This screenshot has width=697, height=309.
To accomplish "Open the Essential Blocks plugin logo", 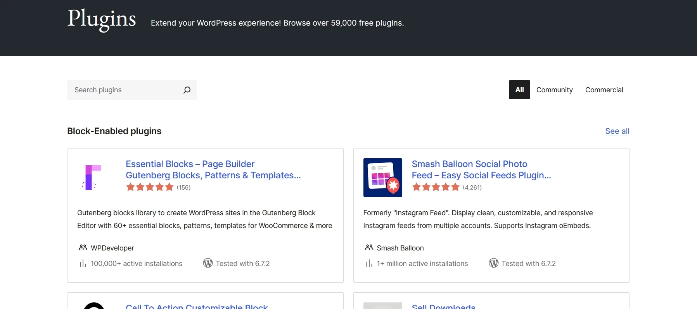I will pos(92,177).
